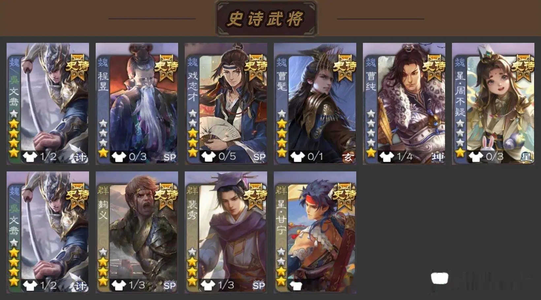Click the 0/5 skin icon on 戏志才
The width and height of the screenshot is (541, 300).
click(x=208, y=157)
